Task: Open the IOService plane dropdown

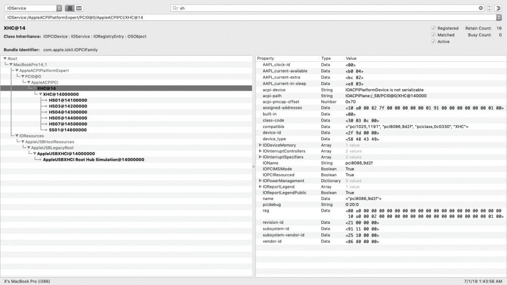Action: coord(33,8)
